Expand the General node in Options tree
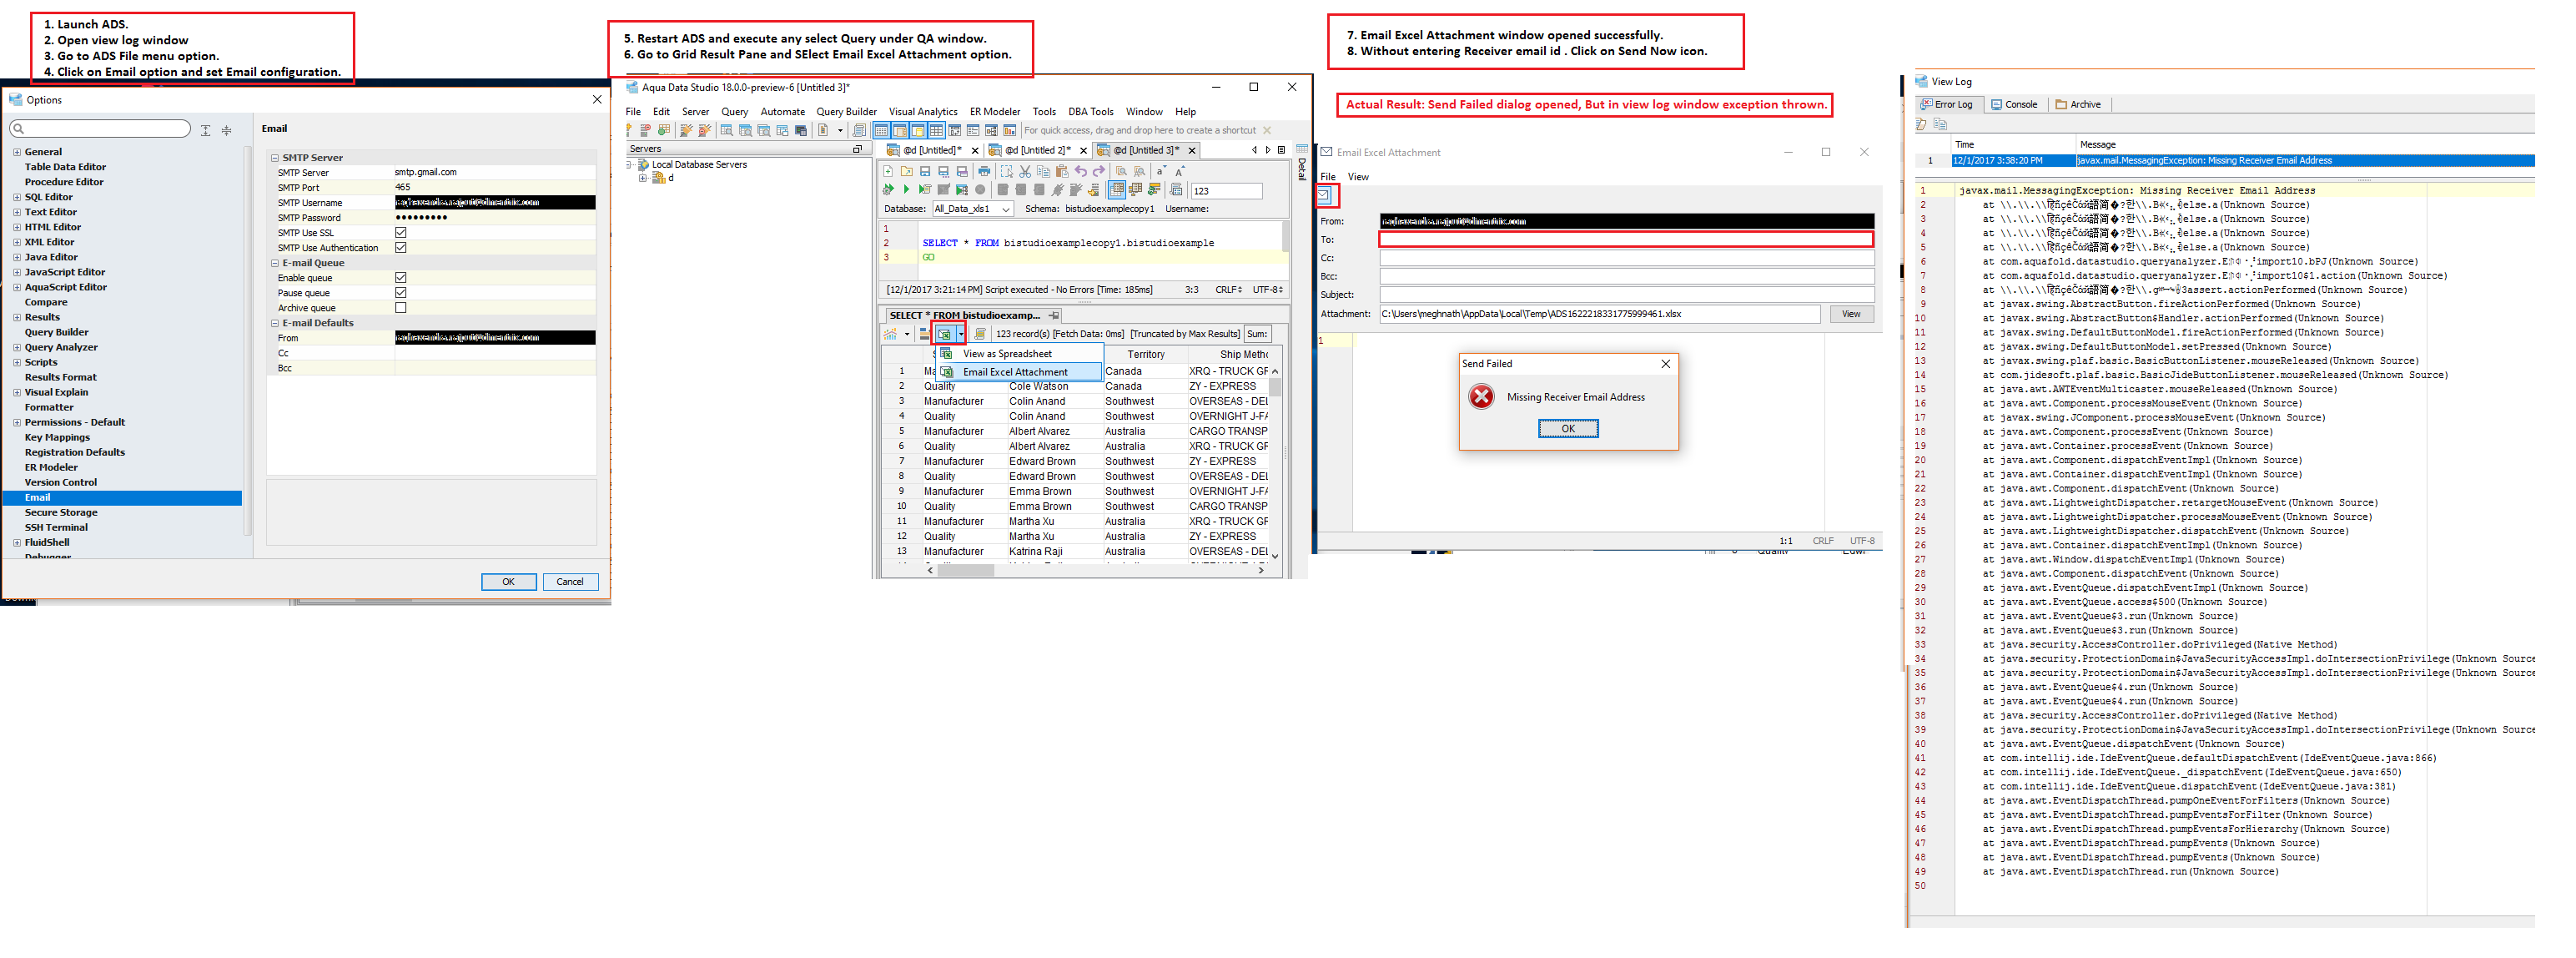2576x958 pixels. pyautogui.click(x=16, y=153)
